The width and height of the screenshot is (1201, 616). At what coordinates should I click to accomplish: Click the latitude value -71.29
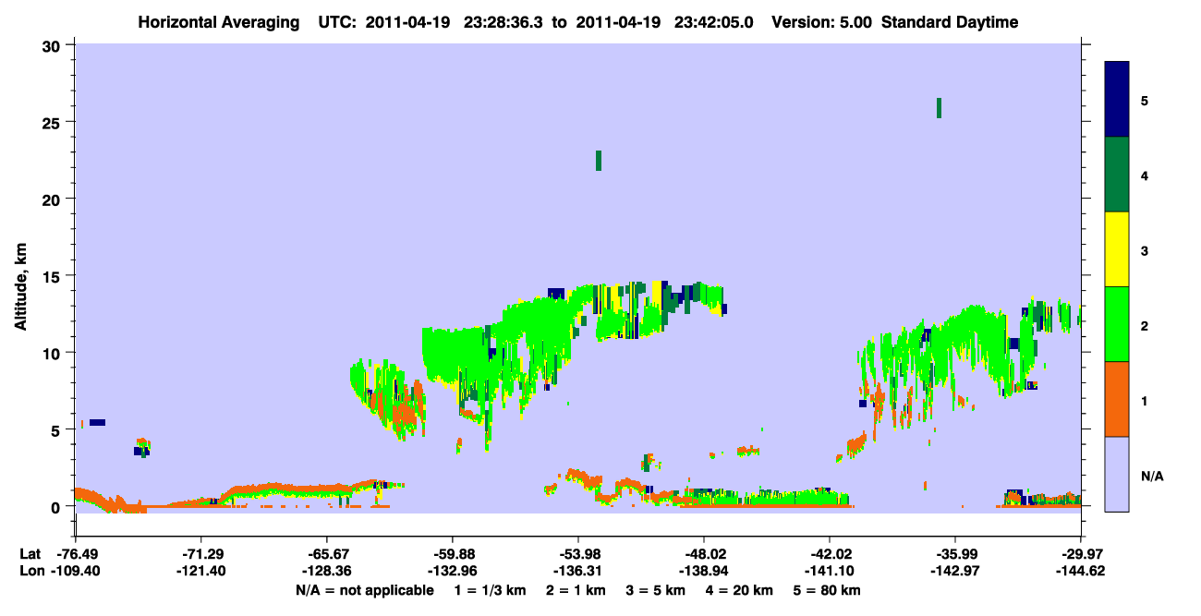point(200,554)
